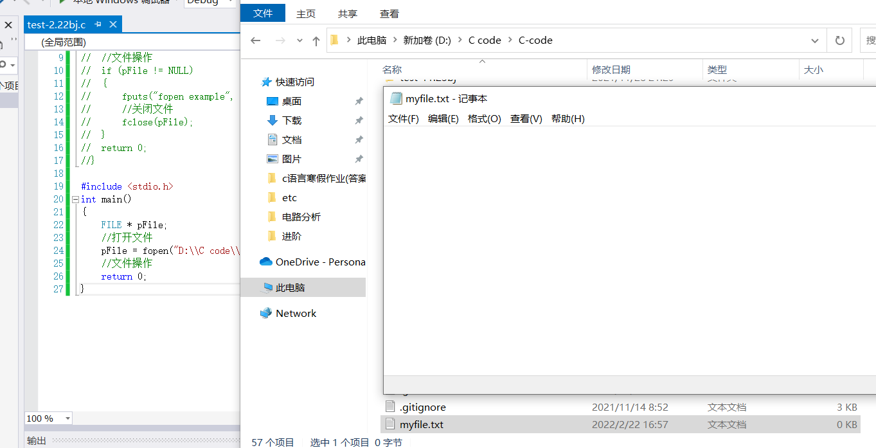Refresh the C-code folder view

point(839,40)
